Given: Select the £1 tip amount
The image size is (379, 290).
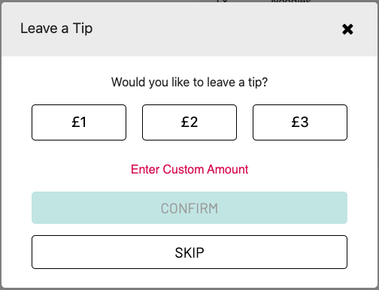Looking at the screenshot, I should pyautogui.click(x=79, y=122).
